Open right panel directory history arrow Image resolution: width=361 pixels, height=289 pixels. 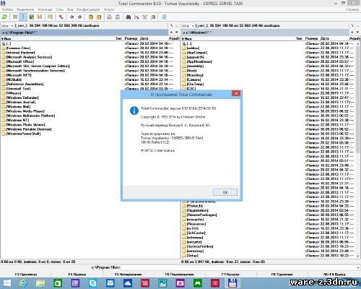[x=357, y=32]
